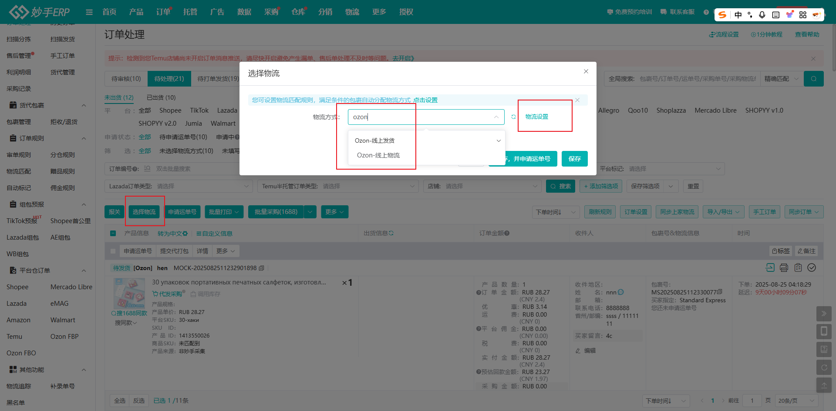Screen dimensions: 836x411
Task: Select the Ozon-线上物流 option
Action: [378, 155]
